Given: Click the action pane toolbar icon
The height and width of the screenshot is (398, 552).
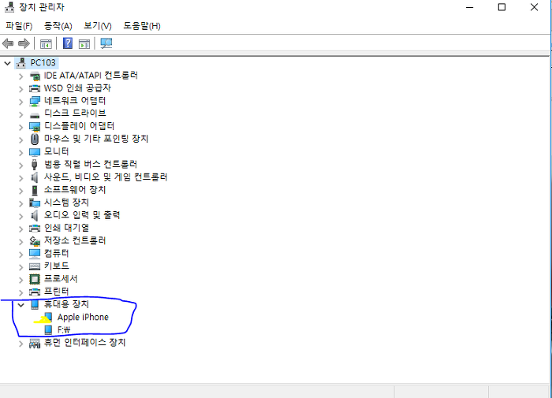Looking at the screenshot, I should point(84,44).
